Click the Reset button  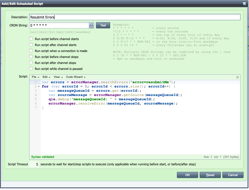click(x=210, y=175)
